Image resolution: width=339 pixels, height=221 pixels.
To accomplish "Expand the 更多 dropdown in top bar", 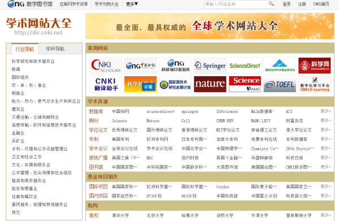I will 132,4.
